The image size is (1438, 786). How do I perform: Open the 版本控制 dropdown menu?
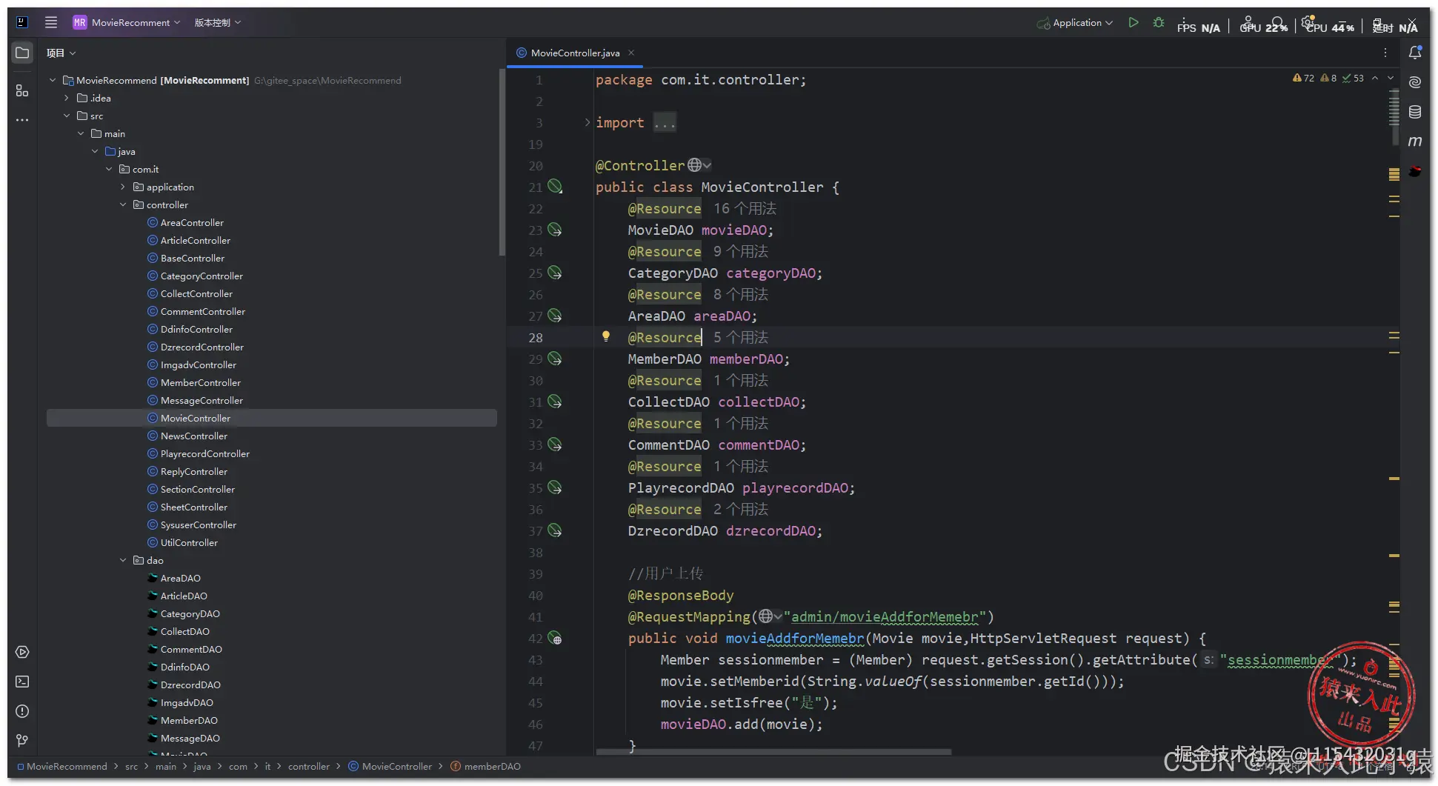pos(218,23)
